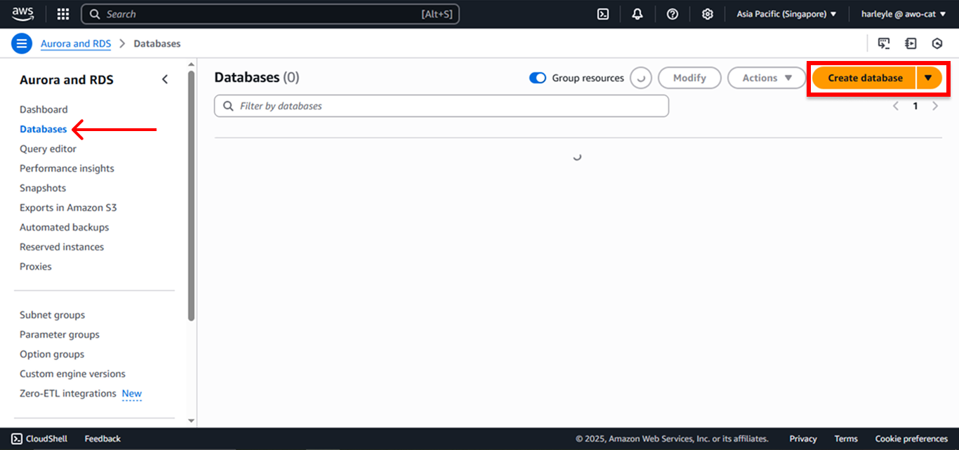Click the Databases breadcrumb text
The image size is (959, 450).
pos(157,43)
